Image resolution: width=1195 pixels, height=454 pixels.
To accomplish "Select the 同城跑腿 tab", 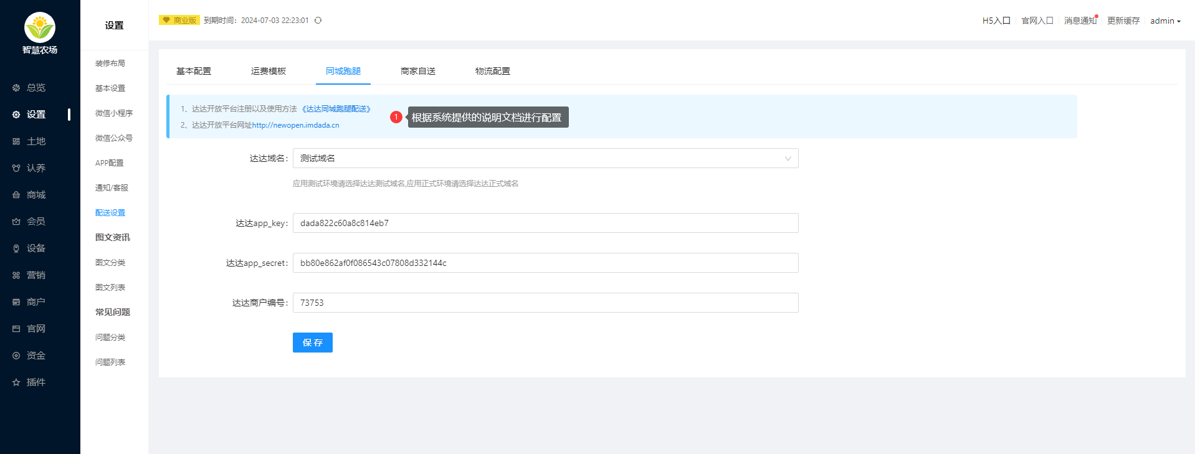I will coord(343,71).
